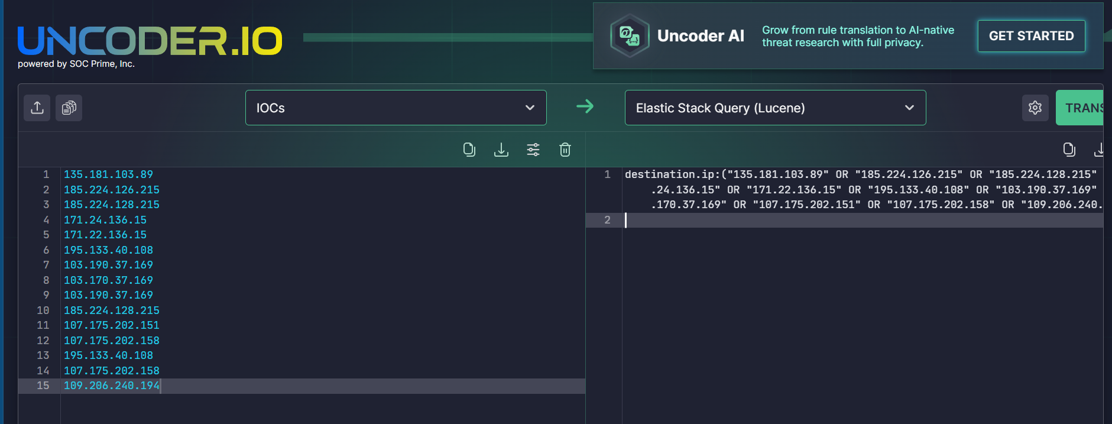Click IOC 195.133.40.108 on line 6
The height and width of the screenshot is (424, 1112).
(108, 250)
